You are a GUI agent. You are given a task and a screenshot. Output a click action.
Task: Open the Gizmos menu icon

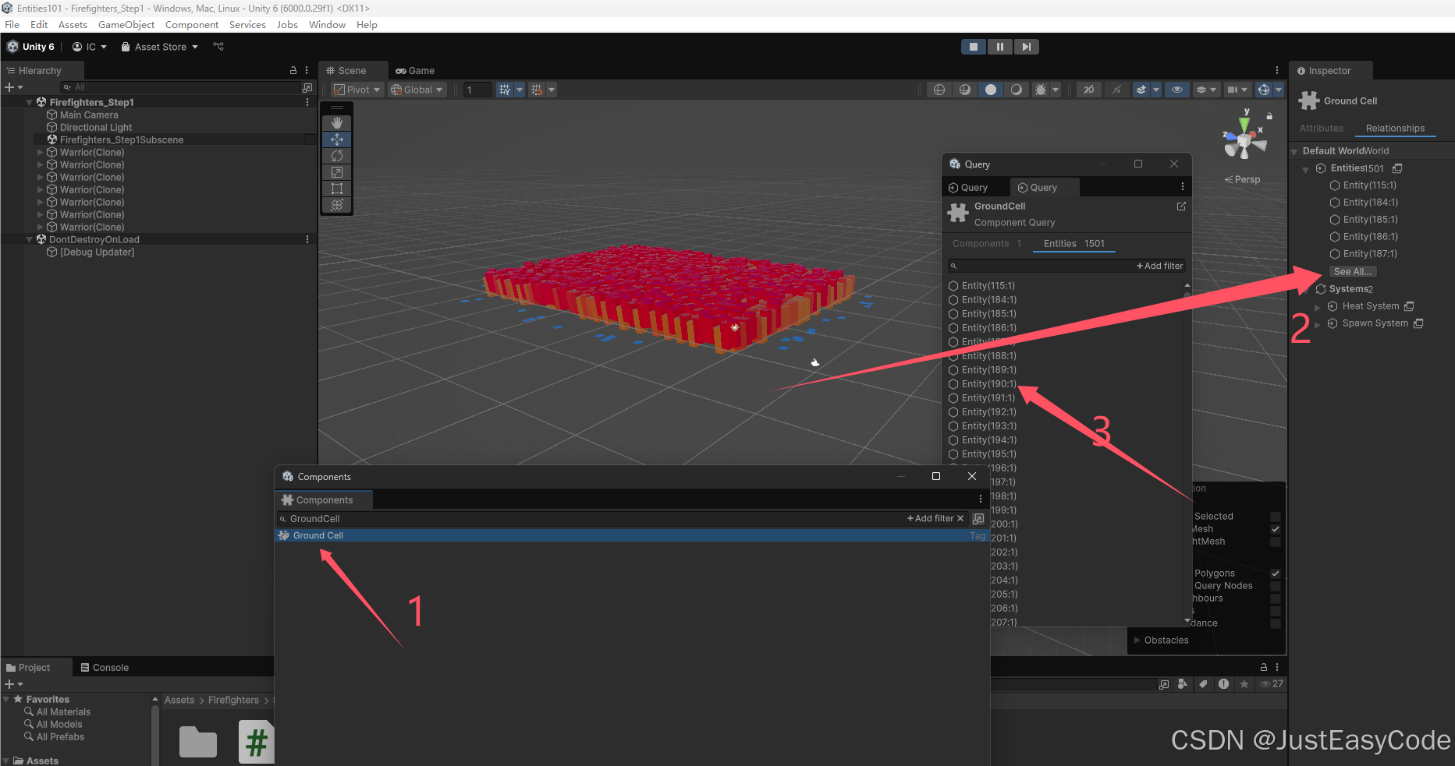[1264, 90]
